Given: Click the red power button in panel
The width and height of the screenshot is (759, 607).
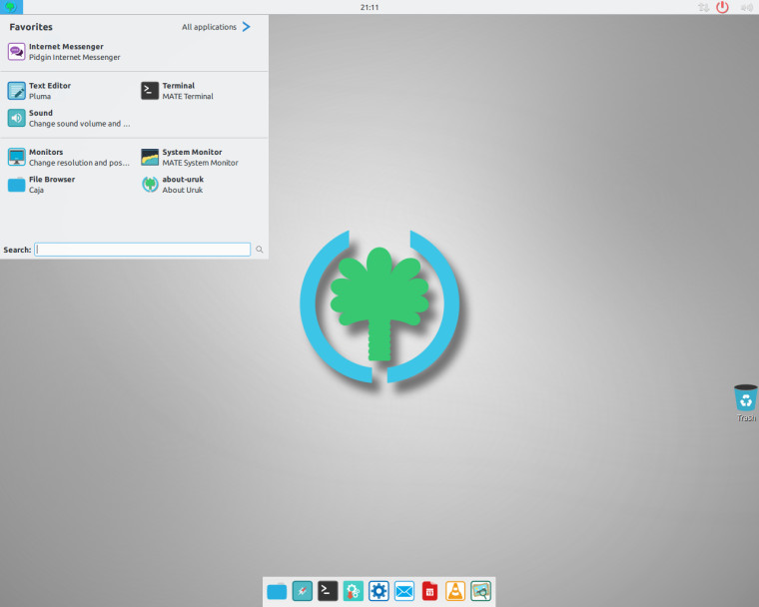Looking at the screenshot, I should [722, 7].
